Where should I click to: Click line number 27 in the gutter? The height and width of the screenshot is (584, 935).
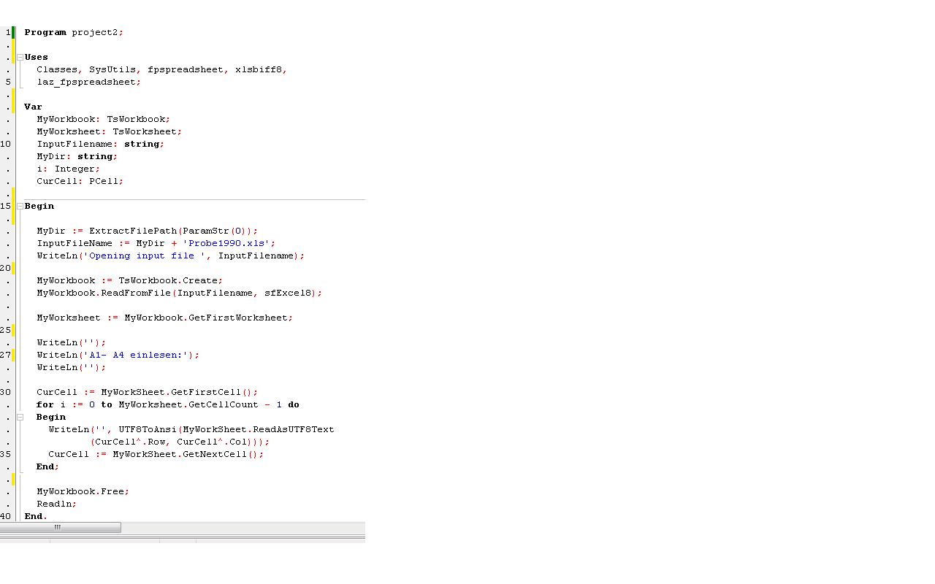pyautogui.click(x=6, y=355)
